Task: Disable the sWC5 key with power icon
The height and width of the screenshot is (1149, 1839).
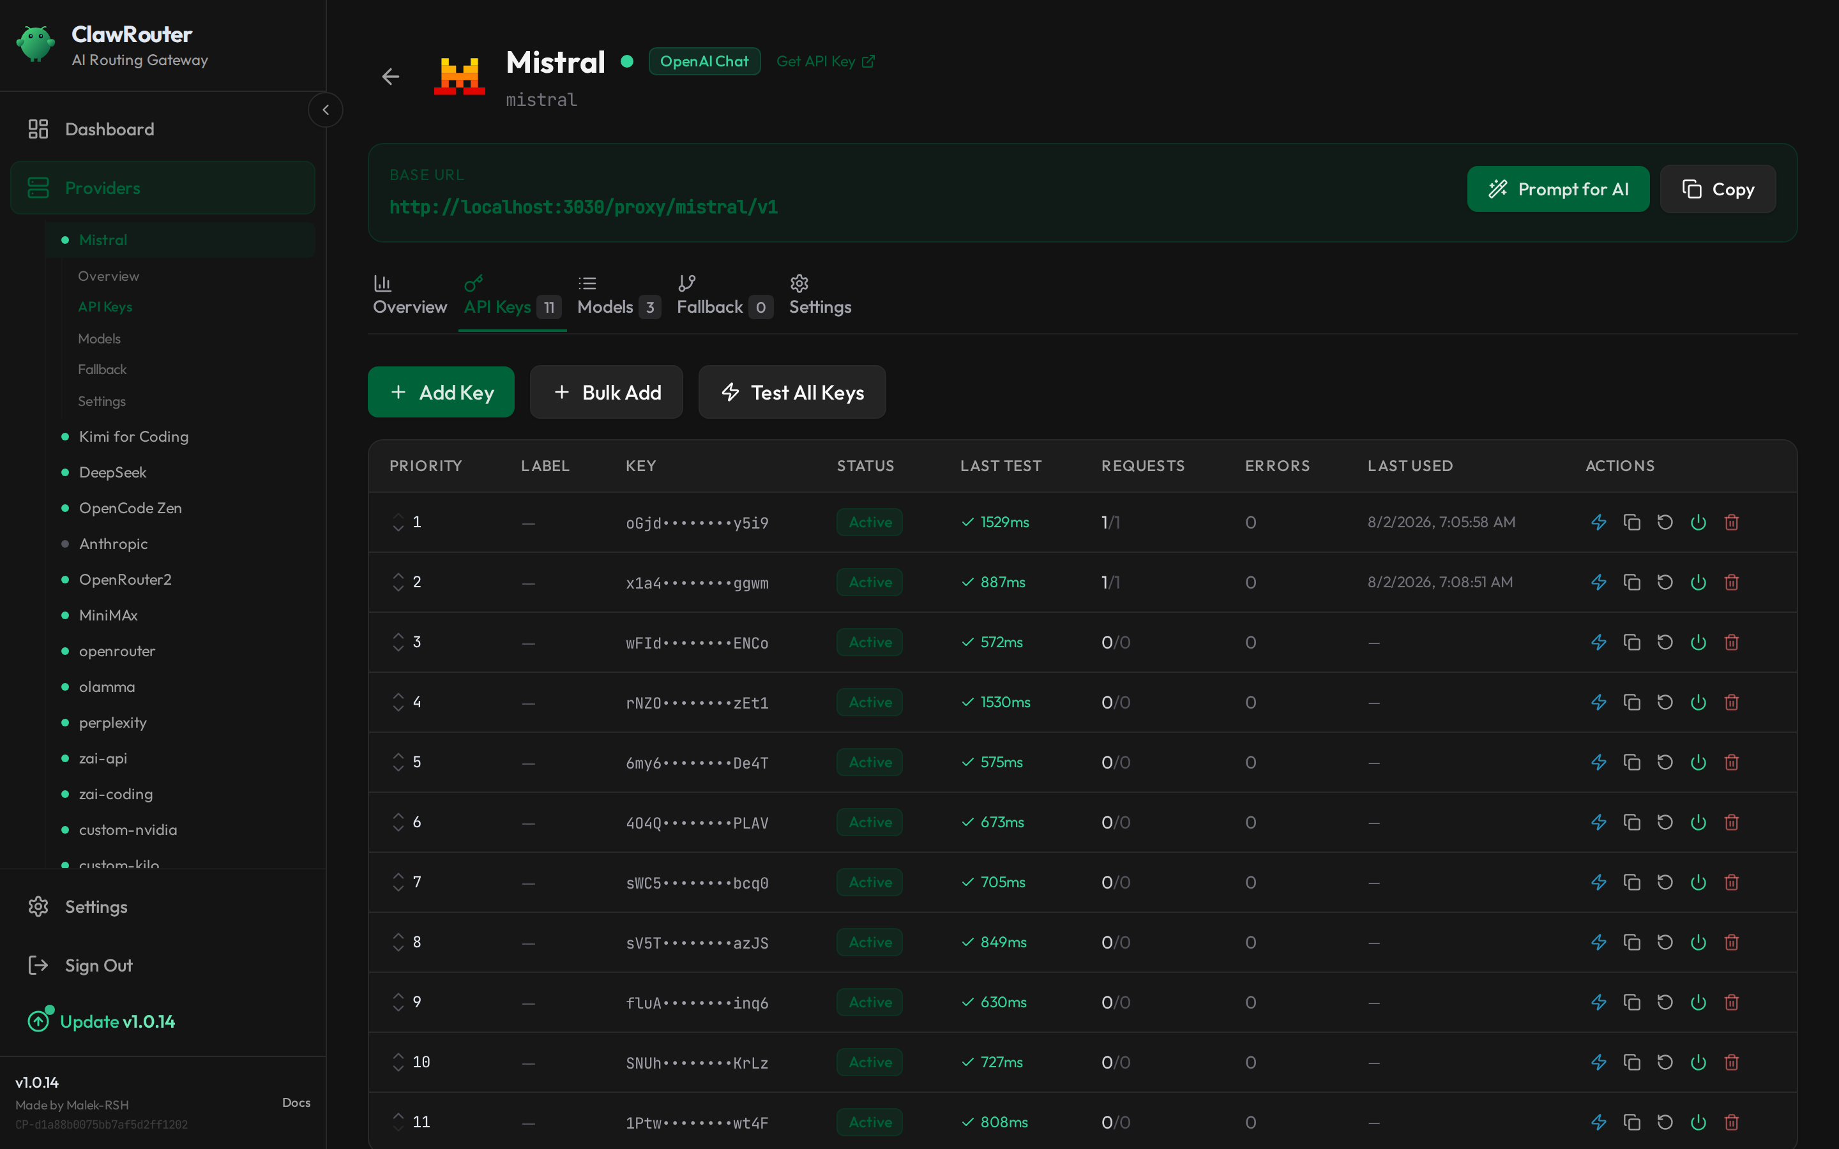Action: click(1699, 882)
